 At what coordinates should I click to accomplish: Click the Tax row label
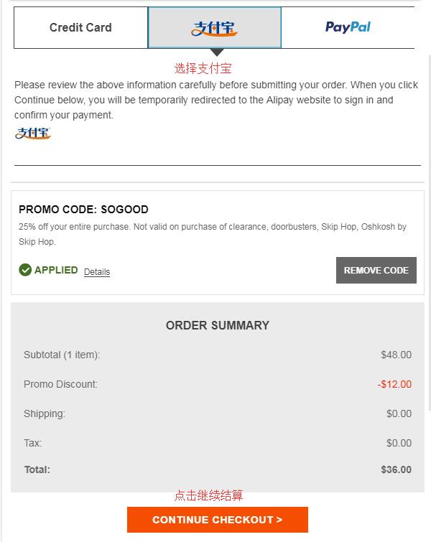pos(32,443)
